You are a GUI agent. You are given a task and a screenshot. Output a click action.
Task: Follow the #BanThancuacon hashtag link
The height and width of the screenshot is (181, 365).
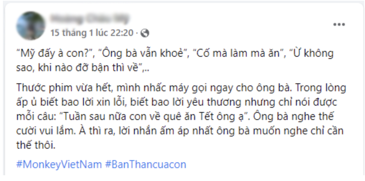point(146,164)
